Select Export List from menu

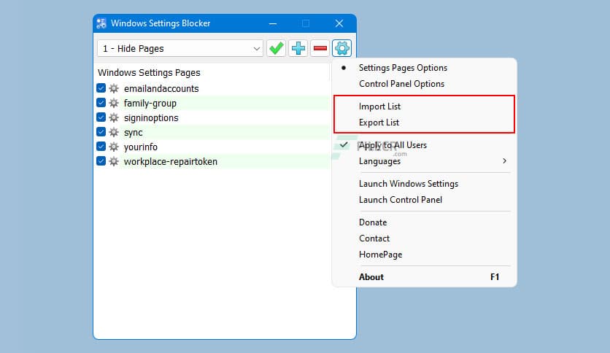click(x=424, y=123)
